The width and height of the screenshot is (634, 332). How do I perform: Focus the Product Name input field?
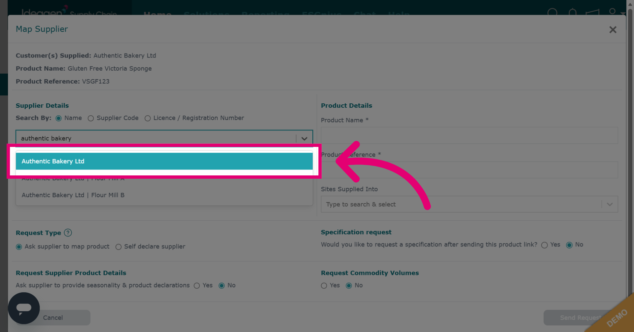[x=469, y=135]
